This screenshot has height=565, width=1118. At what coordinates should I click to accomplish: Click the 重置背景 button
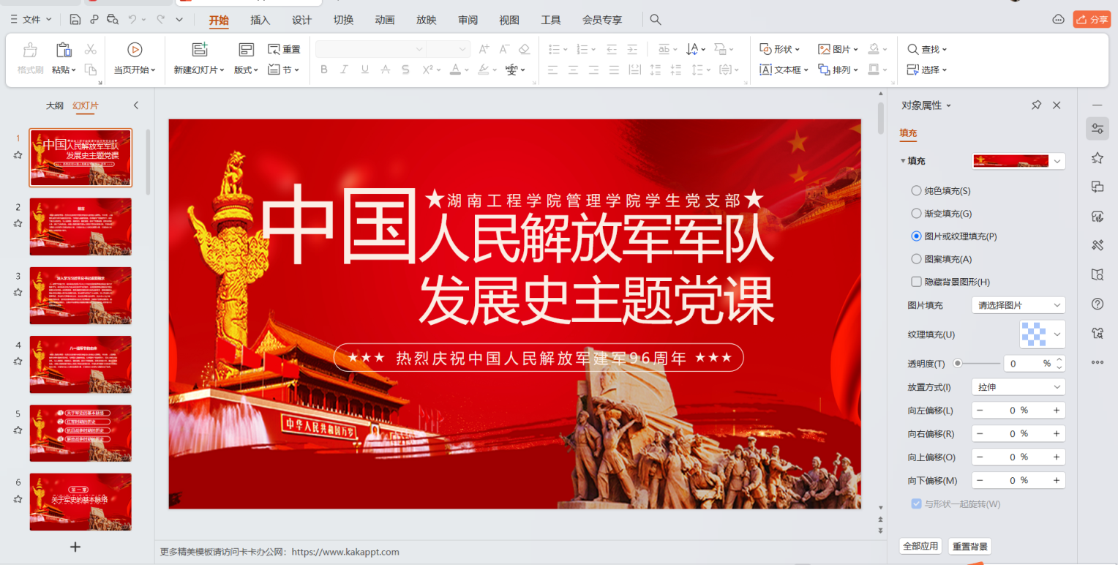(x=969, y=546)
